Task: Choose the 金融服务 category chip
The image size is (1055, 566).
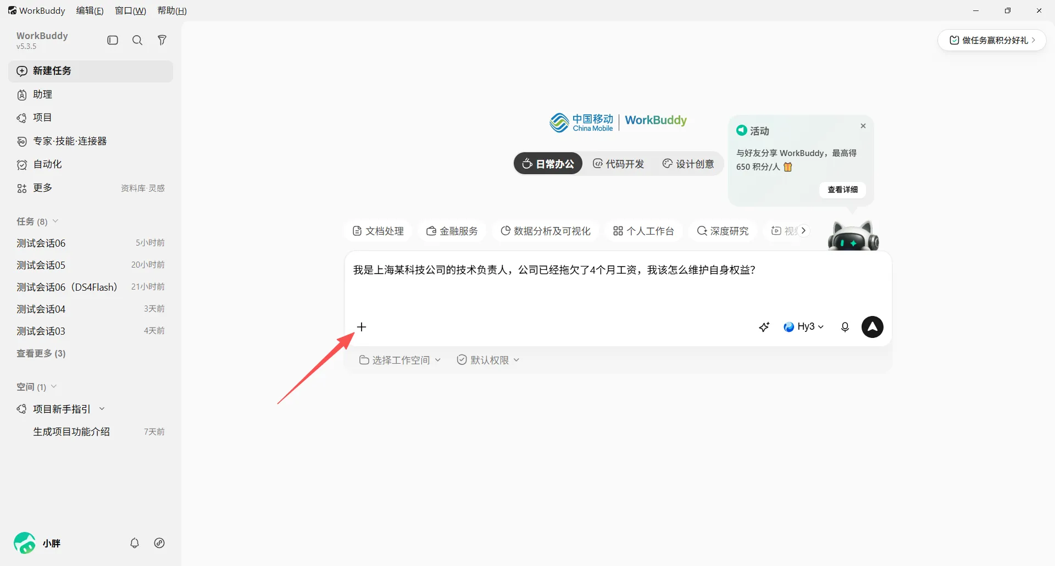Action: tap(452, 231)
